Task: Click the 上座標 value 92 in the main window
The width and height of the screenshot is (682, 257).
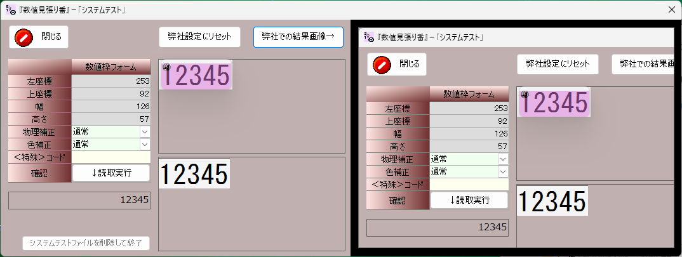Action: [x=111, y=93]
